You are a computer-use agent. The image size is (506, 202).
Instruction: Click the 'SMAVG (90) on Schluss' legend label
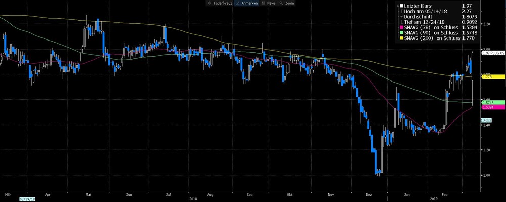click(x=431, y=33)
